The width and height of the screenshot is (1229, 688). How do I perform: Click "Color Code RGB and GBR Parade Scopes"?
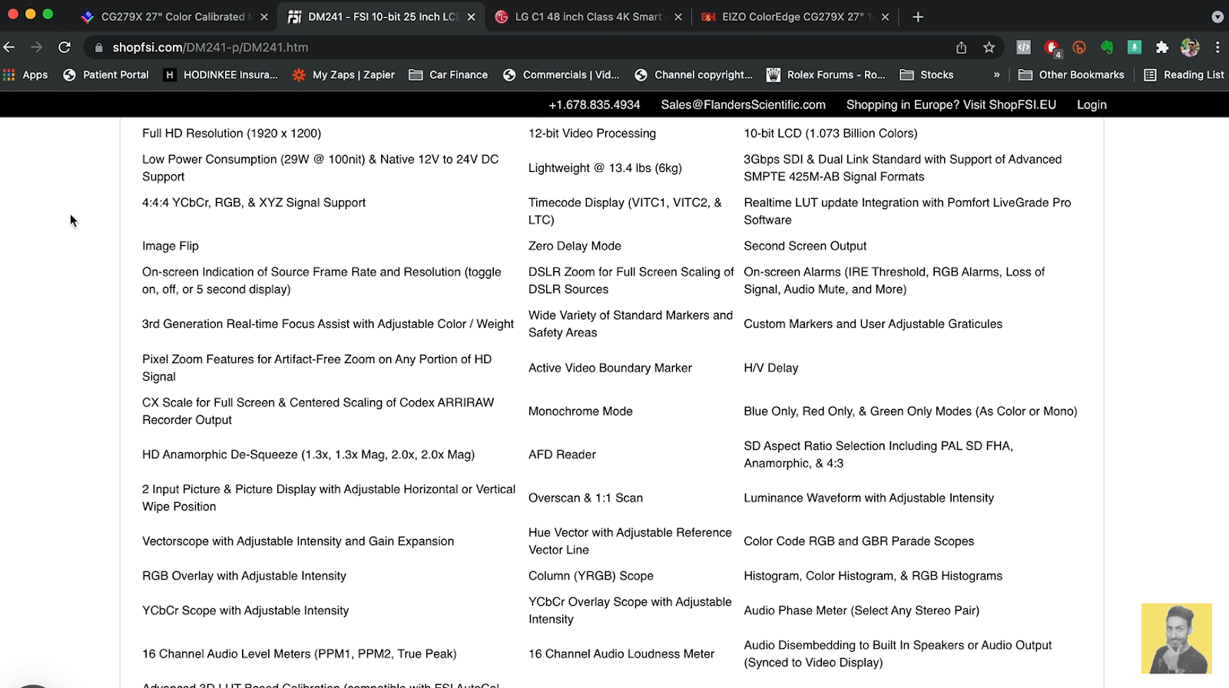tap(859, 541)
